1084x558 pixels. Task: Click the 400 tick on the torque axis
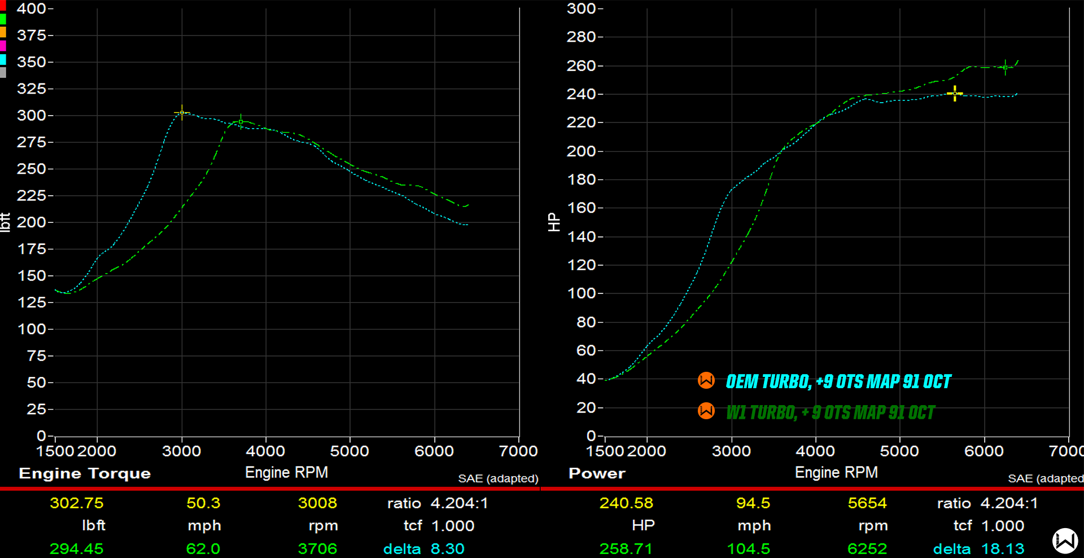pyautogui.click(x=32, y=8)
